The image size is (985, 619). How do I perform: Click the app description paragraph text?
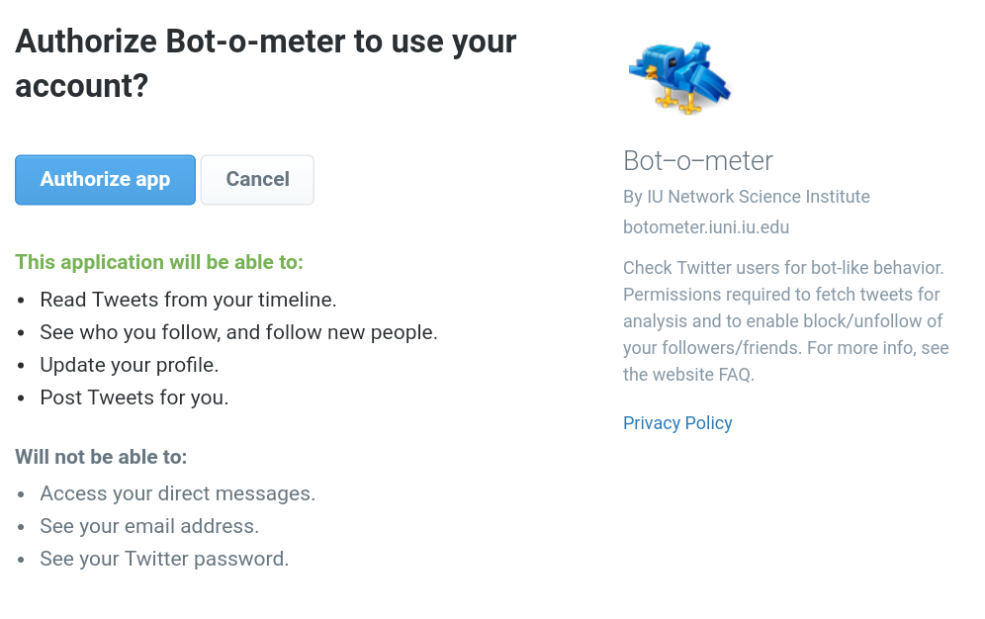(783, 321)
